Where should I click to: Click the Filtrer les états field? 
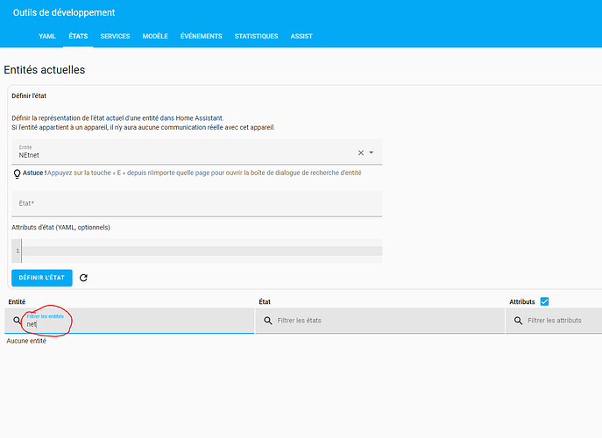click(379, 321)
